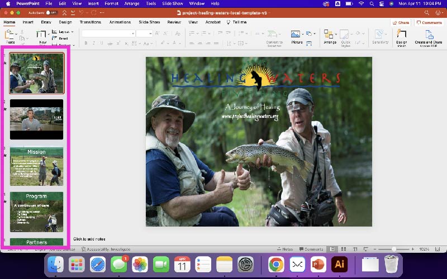The width and height of the screenshot is (447, 279).
Task: Adjust the zoom slider handle
Action: pos(394,249)
